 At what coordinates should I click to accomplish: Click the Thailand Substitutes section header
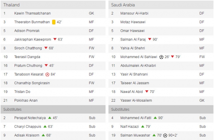[x=12, y=109]
